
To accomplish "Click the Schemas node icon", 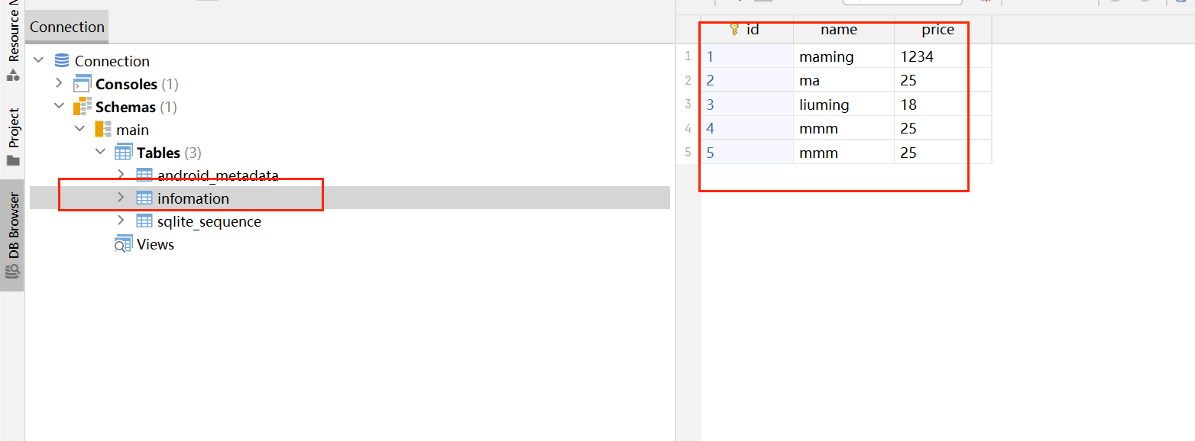I will coord(82,107).
